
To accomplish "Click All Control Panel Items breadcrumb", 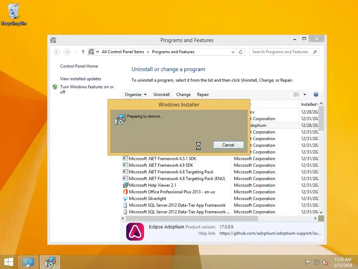I will coord(123,52).
